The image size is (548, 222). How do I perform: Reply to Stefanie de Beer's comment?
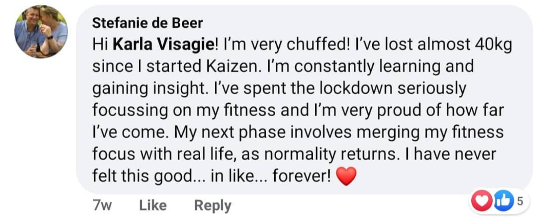pos(213,205)
